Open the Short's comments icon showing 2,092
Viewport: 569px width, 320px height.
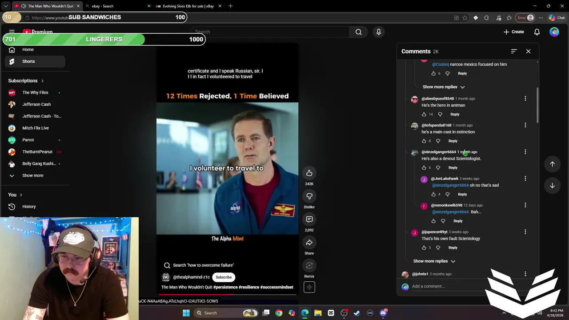point(309,220)
